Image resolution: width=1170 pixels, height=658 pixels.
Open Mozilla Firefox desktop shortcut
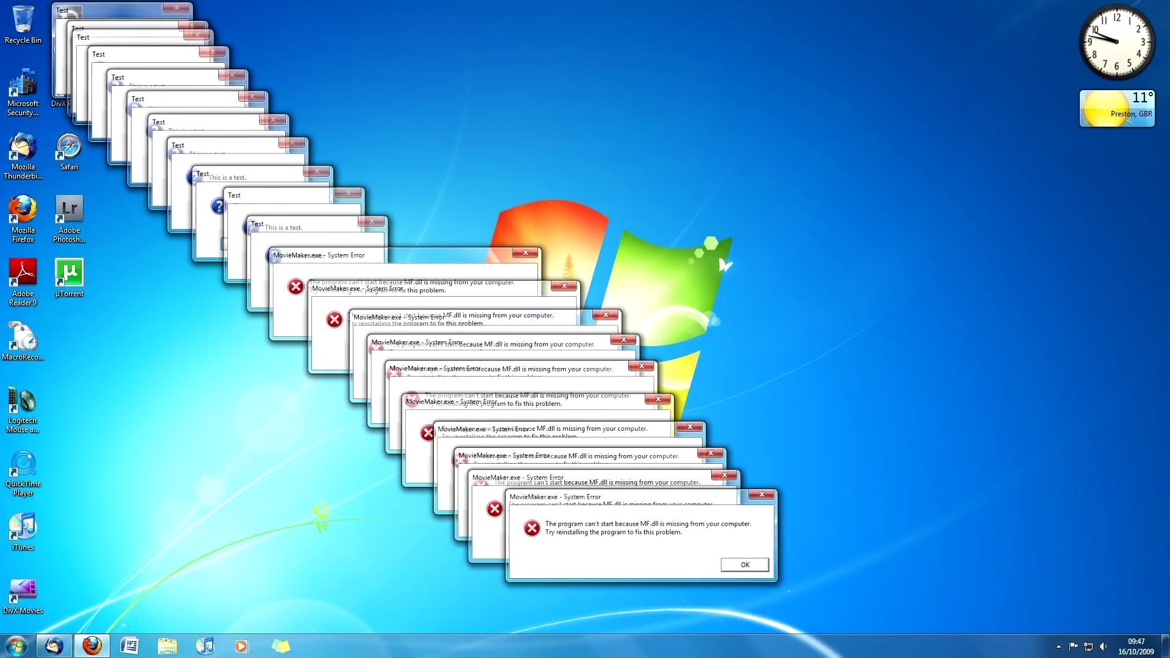click(x=23, y=219)
